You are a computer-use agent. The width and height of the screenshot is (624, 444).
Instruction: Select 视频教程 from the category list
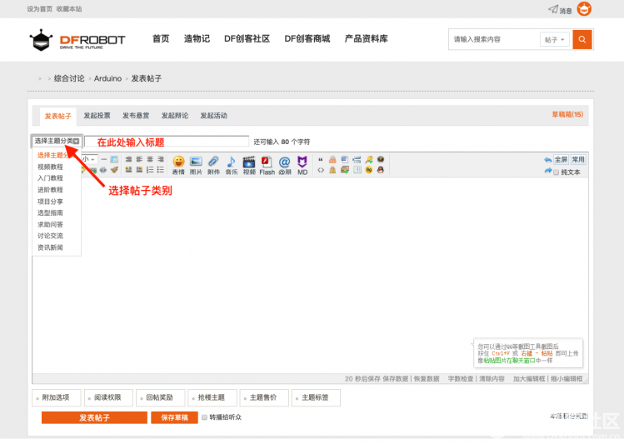point(50,167)
